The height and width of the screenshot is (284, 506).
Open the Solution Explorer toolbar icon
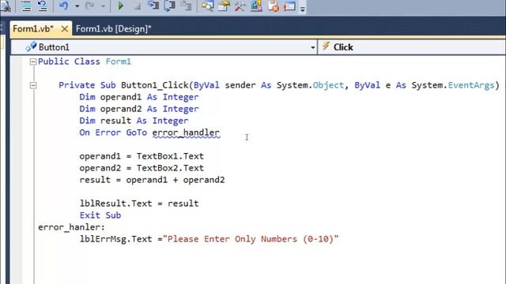point(207,6)
